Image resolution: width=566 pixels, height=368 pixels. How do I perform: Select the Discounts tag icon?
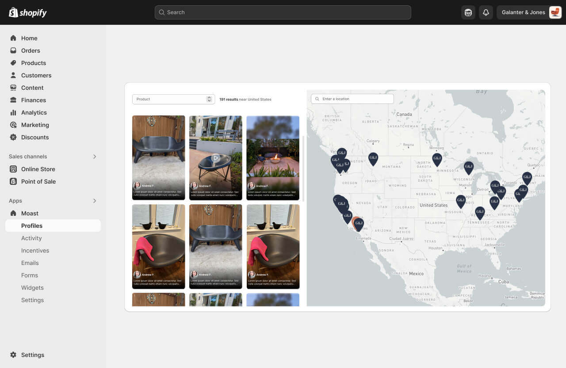coord(13,137)
